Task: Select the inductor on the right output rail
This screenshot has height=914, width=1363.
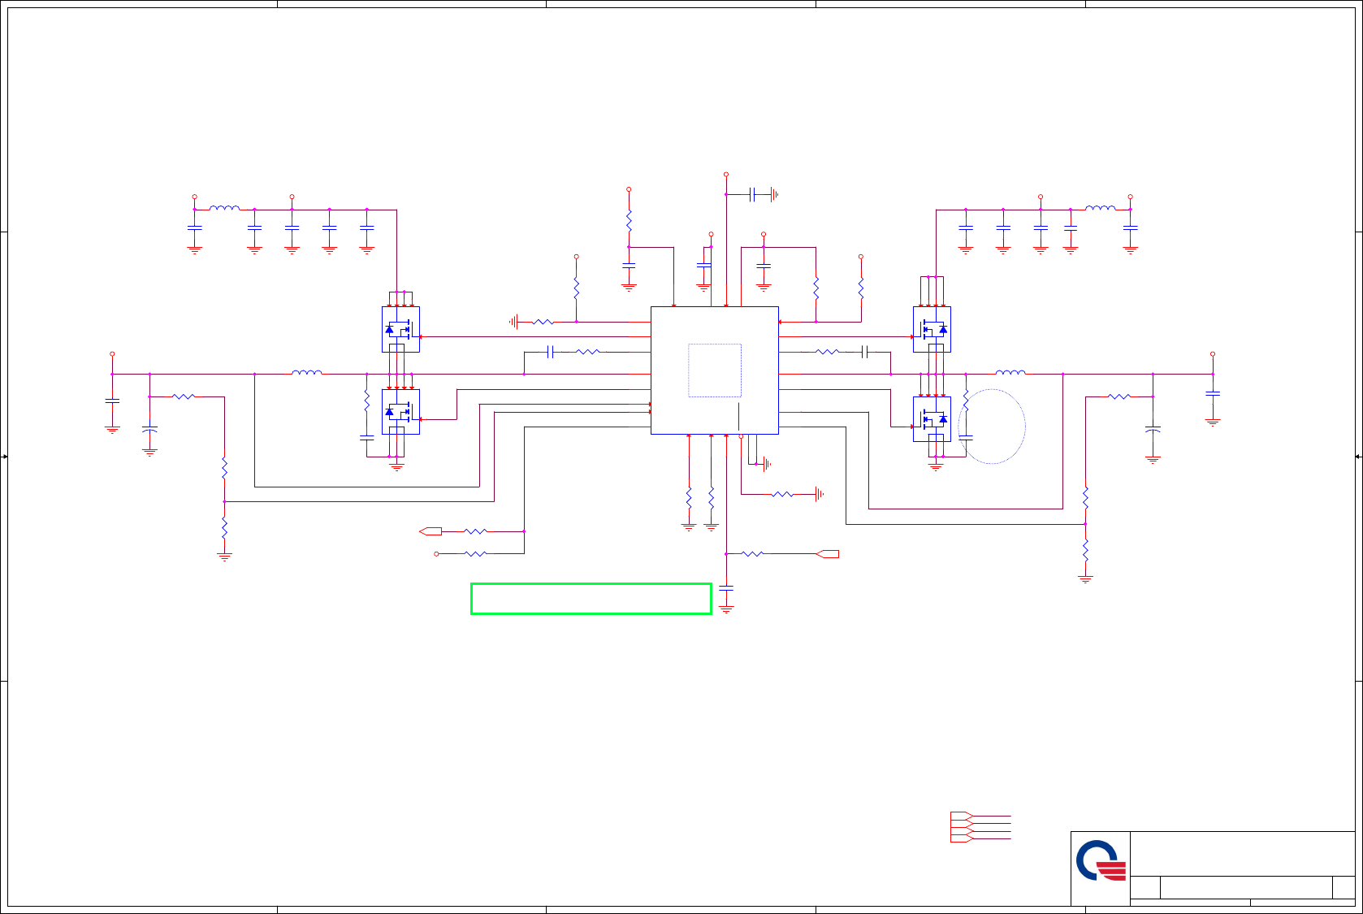Action: [1010, 372]
